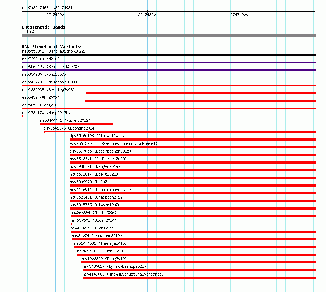This screenshot has height=292, width=326.
Task: Click the small red start marker of esv3541376
Action: (45, 132)
